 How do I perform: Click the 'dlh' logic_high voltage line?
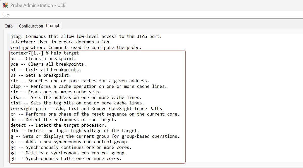click(75, 131)
